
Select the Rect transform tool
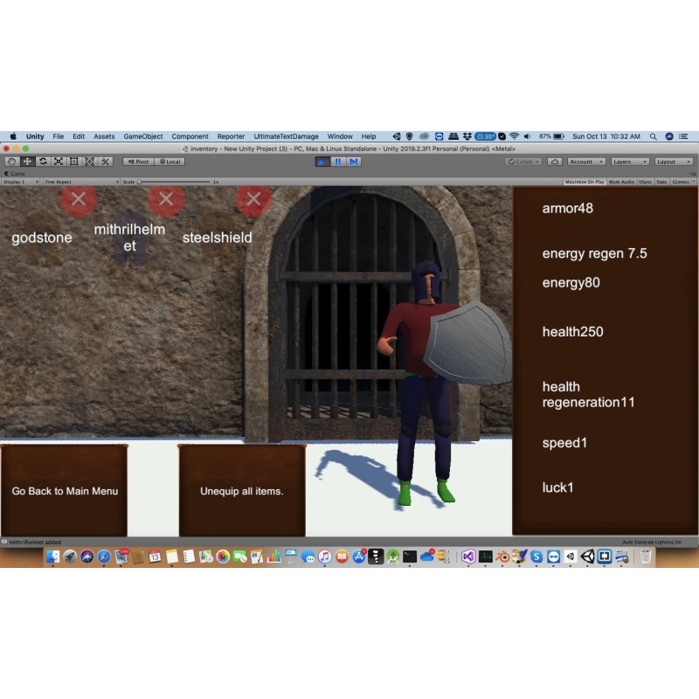pos(74,162)
